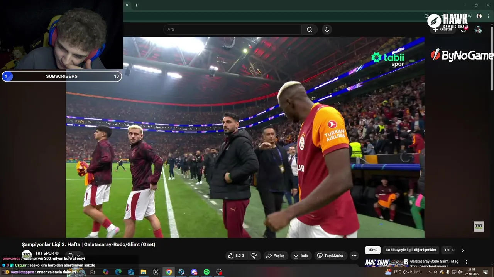The height and width of the screenshot is (277, 494).
Task: Click the video player to pause
Action: click(245, 137)
